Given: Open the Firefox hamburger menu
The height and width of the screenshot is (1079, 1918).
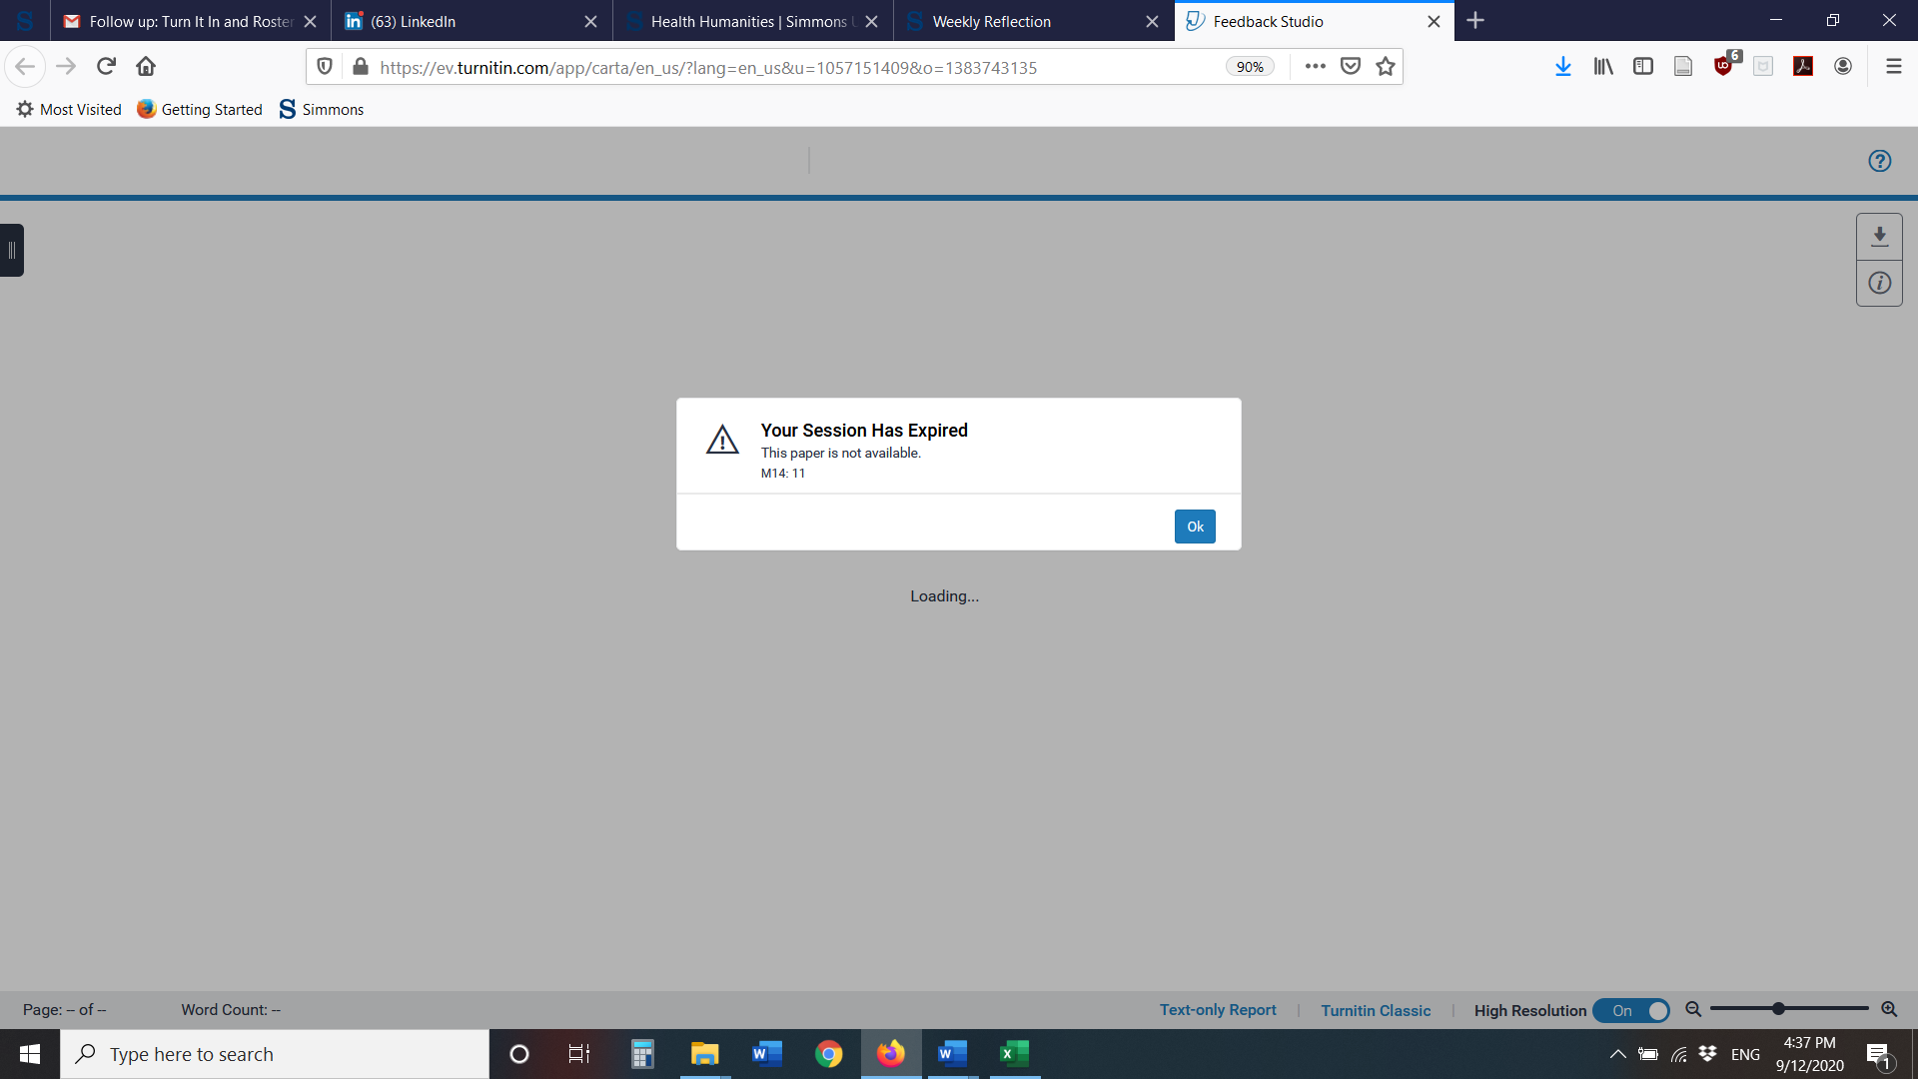Looking at the screenshot, I should point(1893,66).
